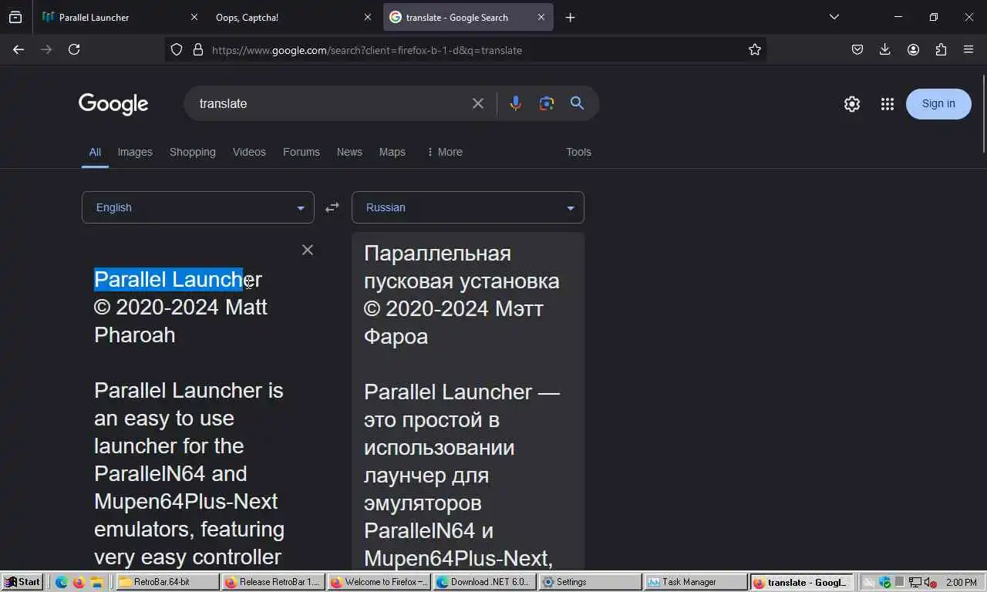Image resolution: width=987 pixels, height=592 pixels.
Task: Close the Parallel Launcher tab
Action: 194,17
